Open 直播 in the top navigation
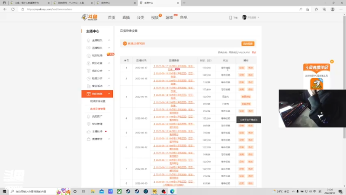Image resolution: width=346 pixels, height=195 pixels. (126, 17)
